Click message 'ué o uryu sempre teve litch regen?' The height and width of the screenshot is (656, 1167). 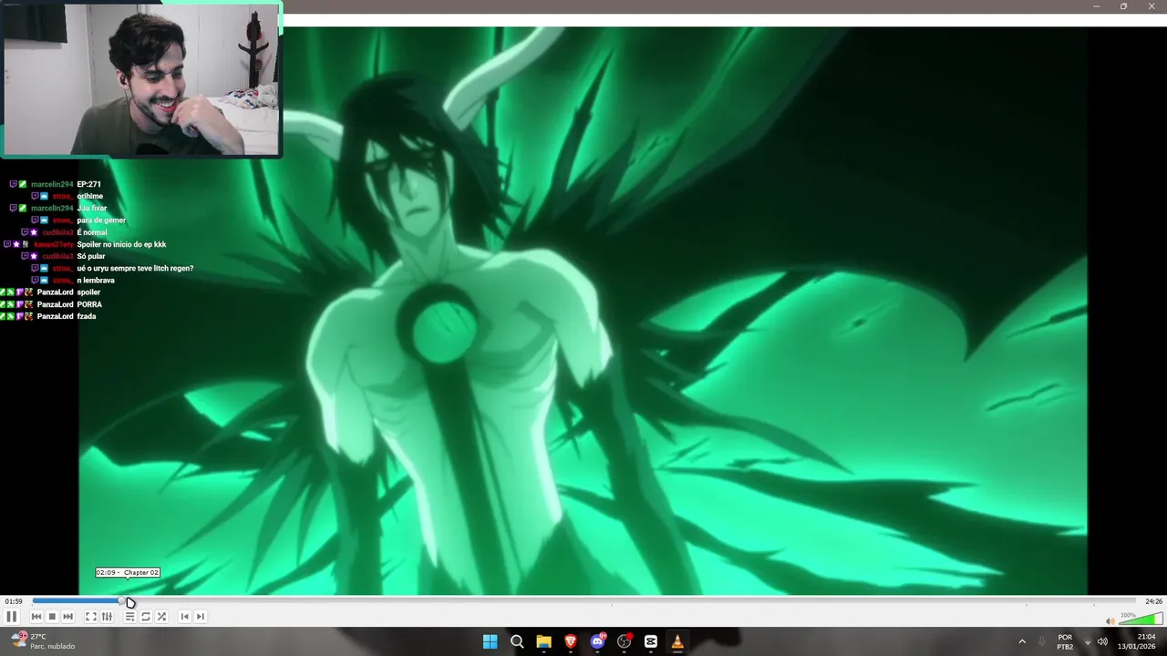pos(135,268)
